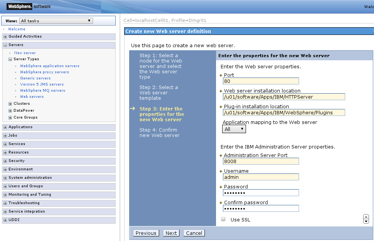Viewport: 374px width, 241px height.
Task: Expand the DataPower node
Action: pyautogui.click(x=10, y=111)
